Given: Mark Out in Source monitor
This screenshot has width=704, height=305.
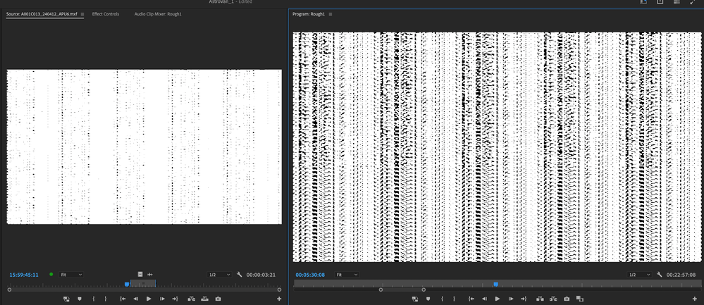Looking at the screenshot, I should 106,299.
